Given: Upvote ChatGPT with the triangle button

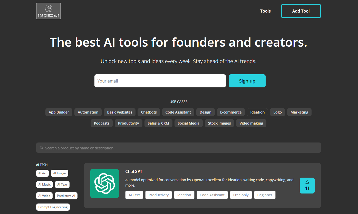Looking at the screenshot, I should [307, 186].
